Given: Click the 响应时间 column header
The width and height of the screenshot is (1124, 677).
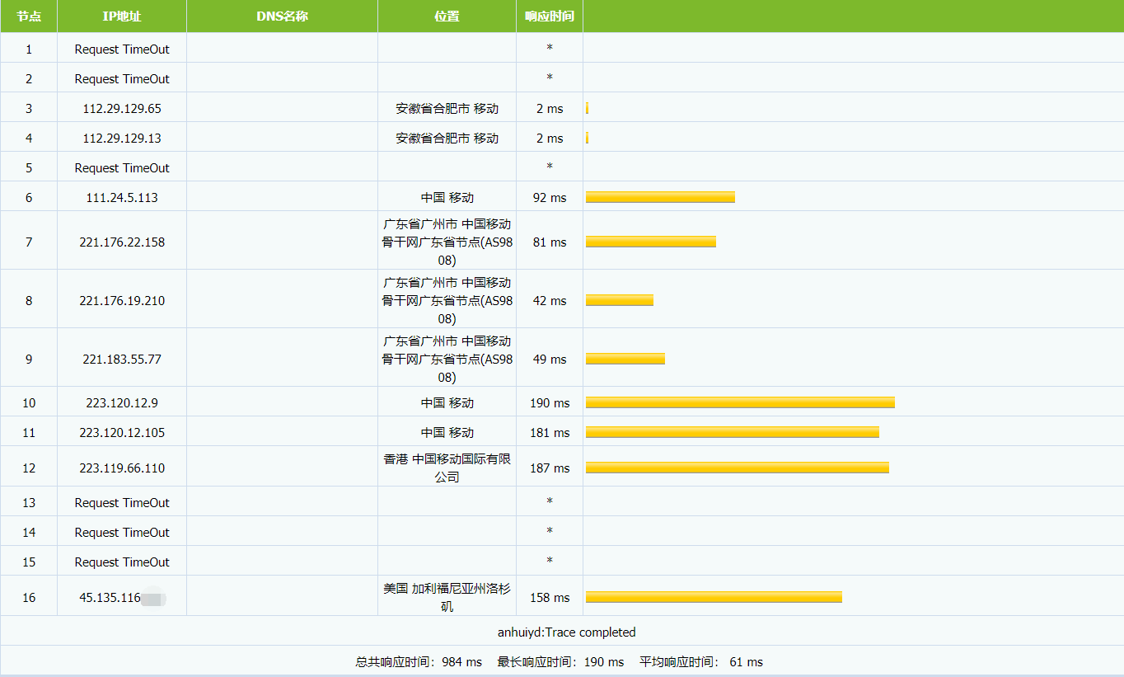Looking at the screenshot, I should 550,16.
